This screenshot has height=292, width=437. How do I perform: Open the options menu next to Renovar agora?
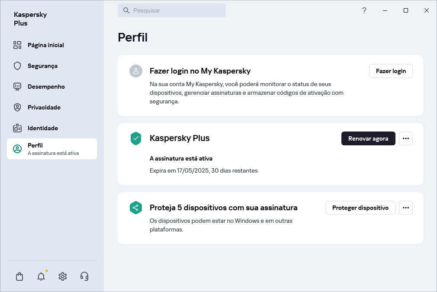coord(406,138)
